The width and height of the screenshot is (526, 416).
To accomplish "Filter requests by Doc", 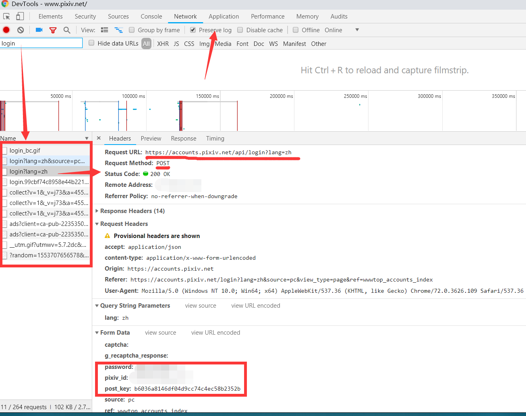I will 259,43.
